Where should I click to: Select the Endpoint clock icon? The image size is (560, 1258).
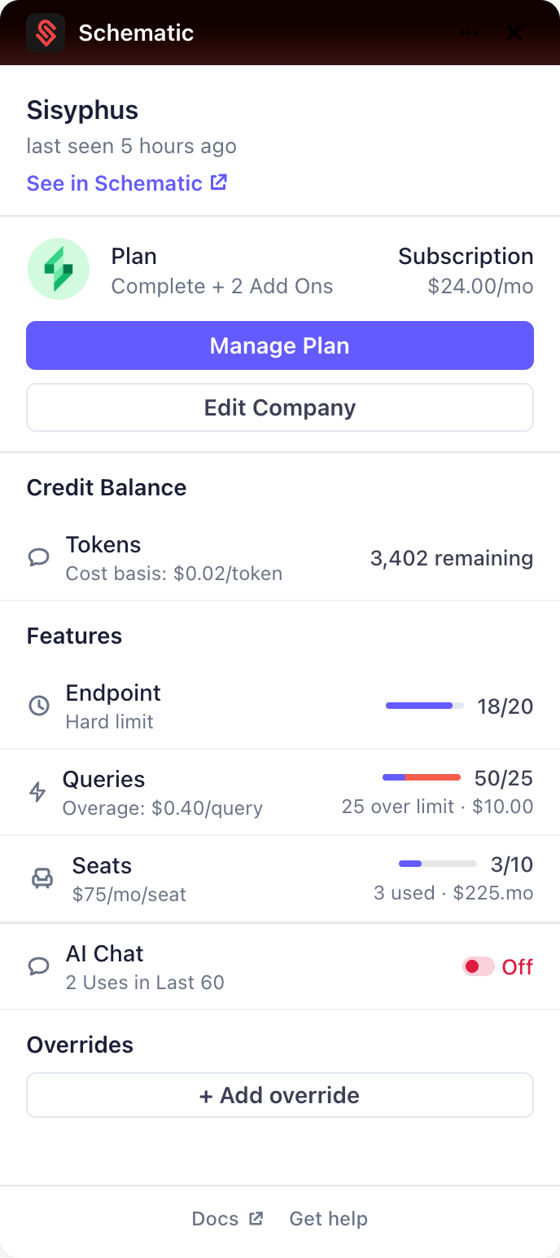click(39, 706)
